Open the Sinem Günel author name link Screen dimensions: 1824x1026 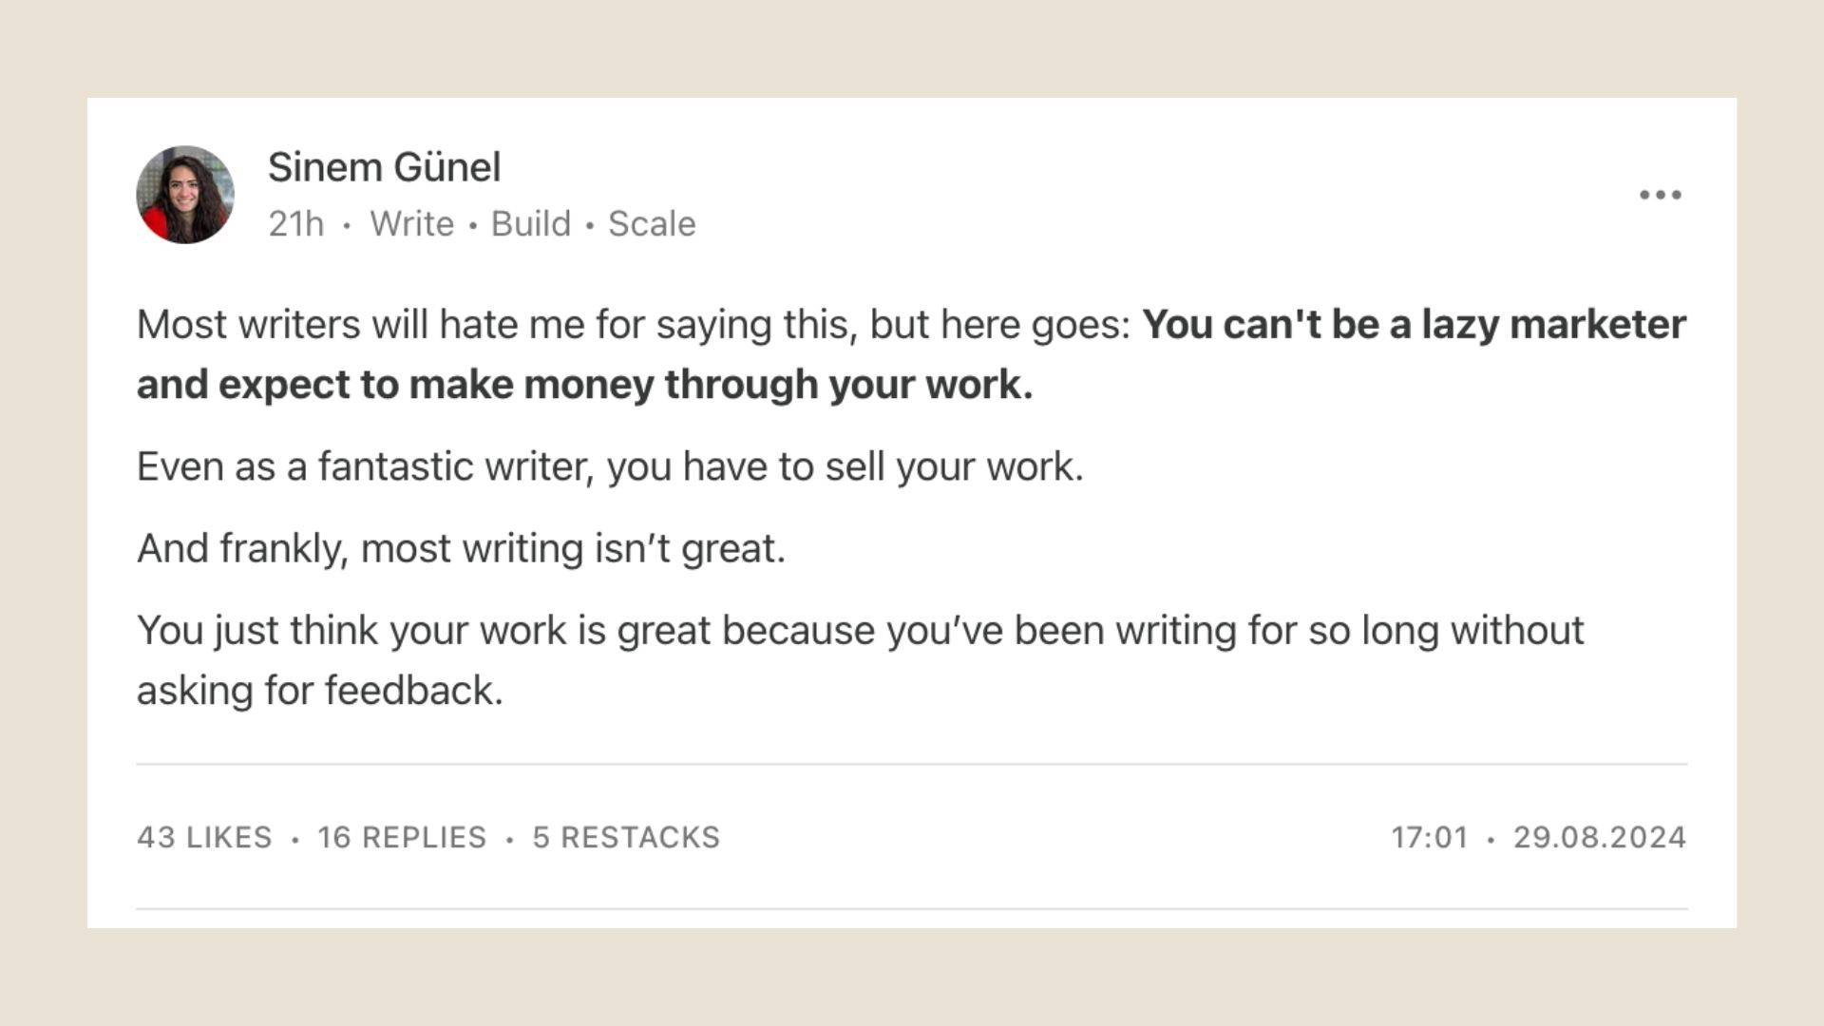[384, 167]
